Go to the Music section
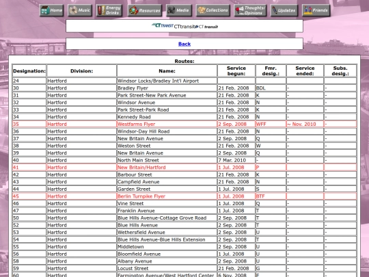This screenshot has width=369, height=277. coord(80,10)
